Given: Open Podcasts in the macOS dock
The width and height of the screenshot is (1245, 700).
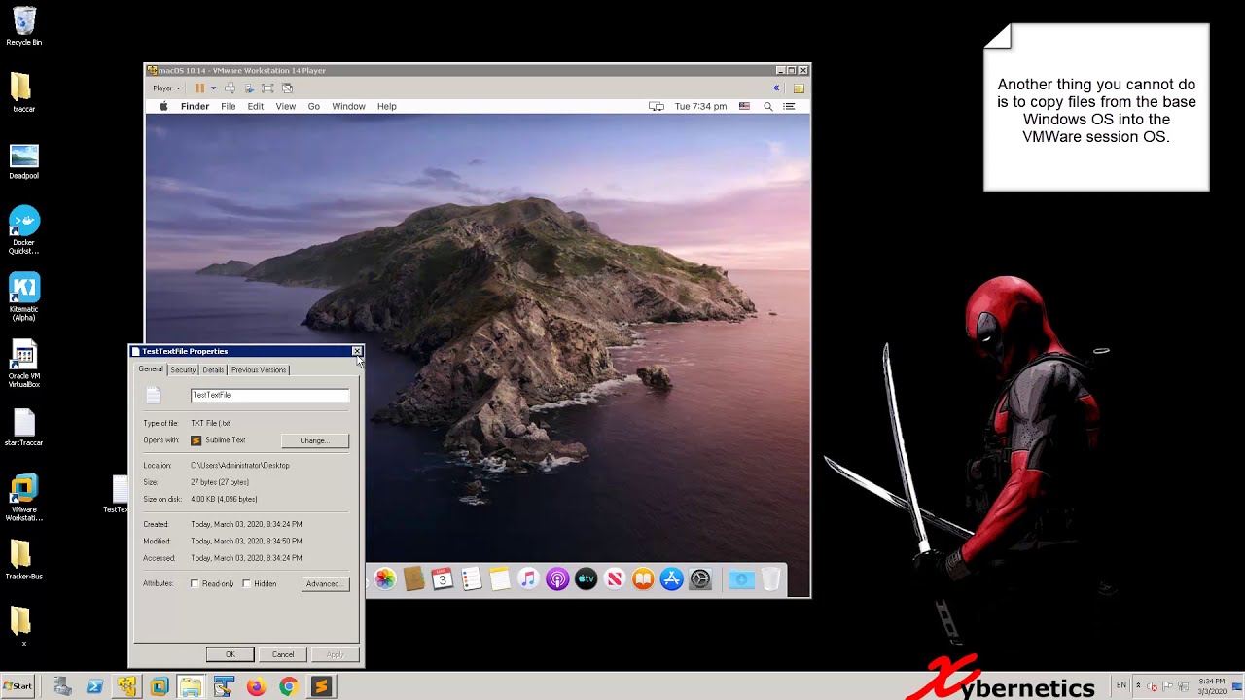Looking at the screenshot, I should coord(557,579).
